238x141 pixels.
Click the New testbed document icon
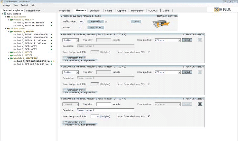coord(5,14)
